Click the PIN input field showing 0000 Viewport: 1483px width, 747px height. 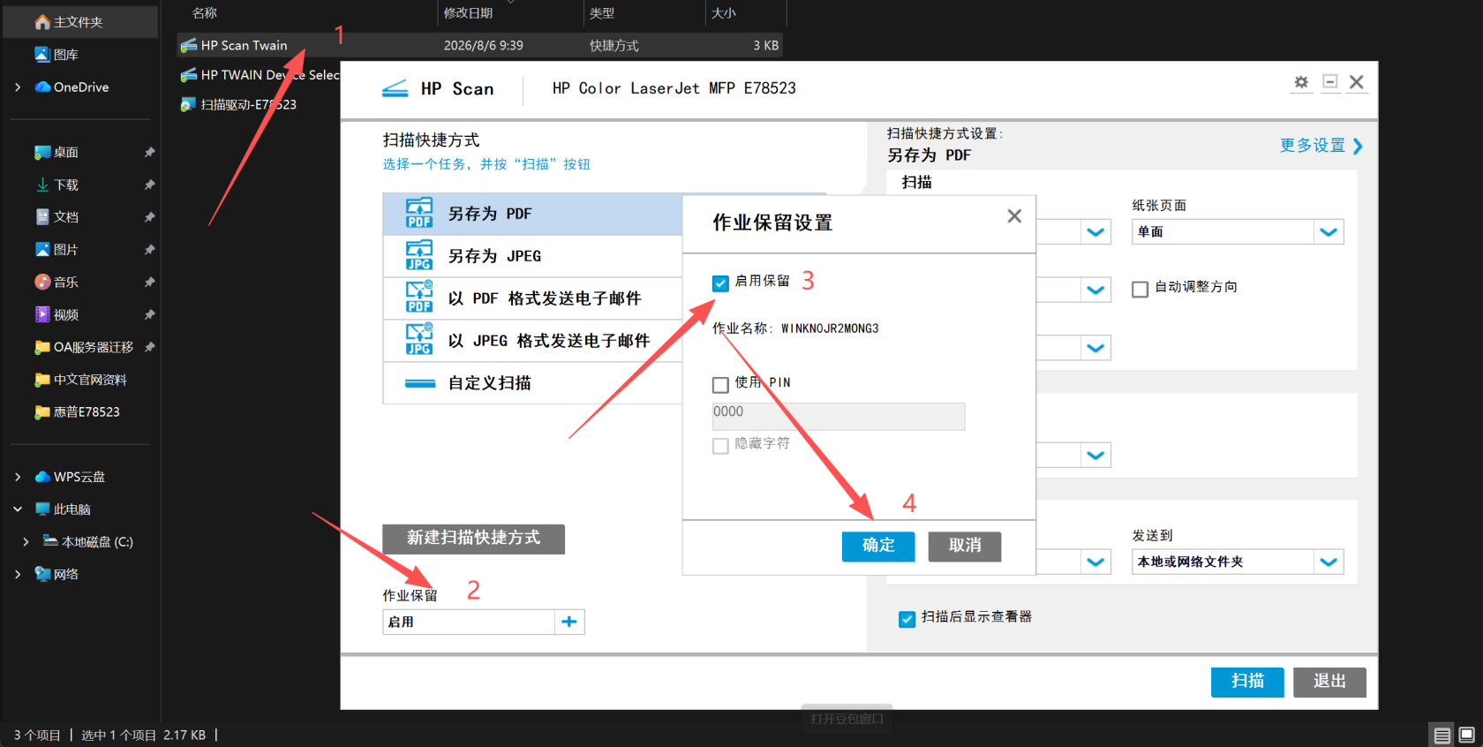coord(839,417)
